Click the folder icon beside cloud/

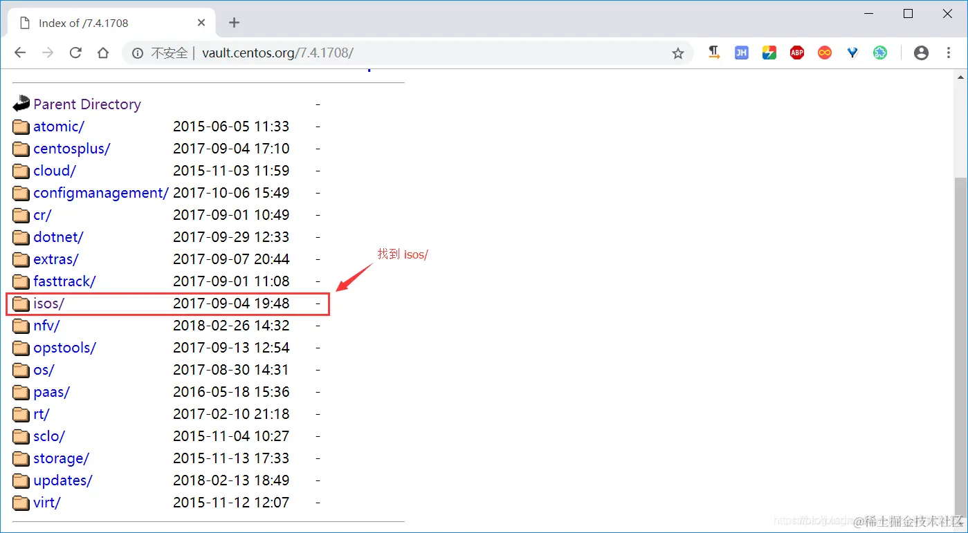21,171
